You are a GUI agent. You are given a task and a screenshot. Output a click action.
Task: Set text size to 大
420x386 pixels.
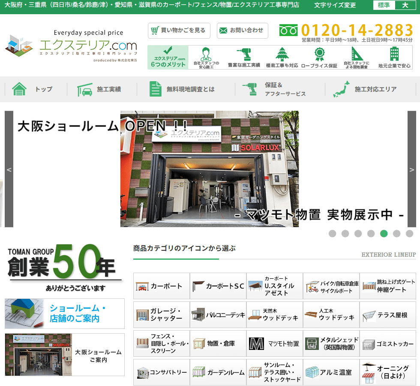405,5
